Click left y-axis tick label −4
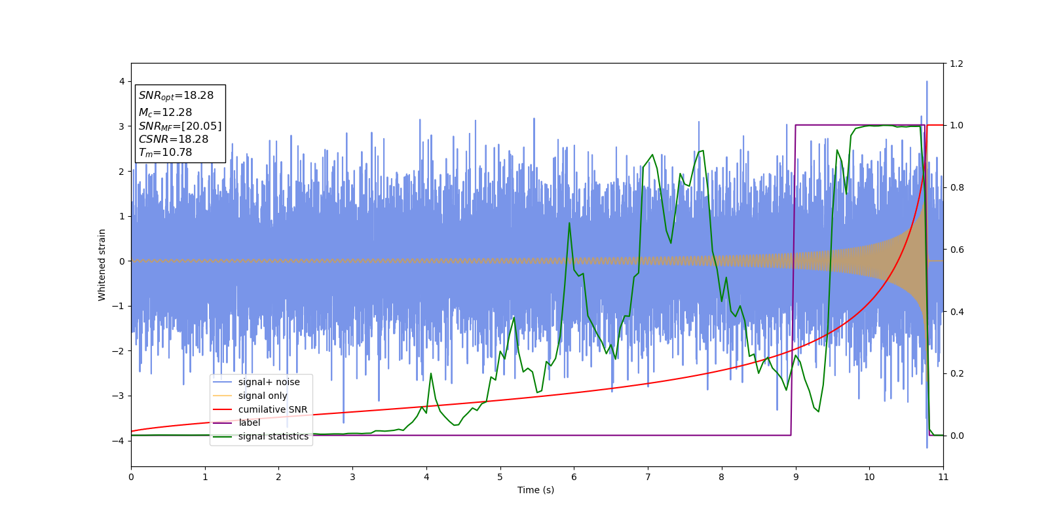1048x524 pixels. (x=118, y=441)
